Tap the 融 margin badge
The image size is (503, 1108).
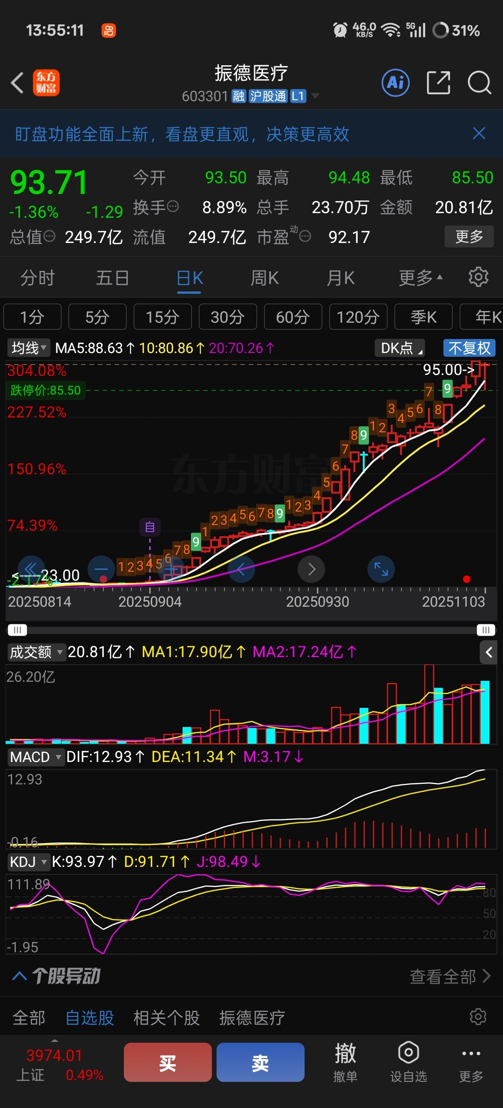pyautogui.click(x=239, y=96)
